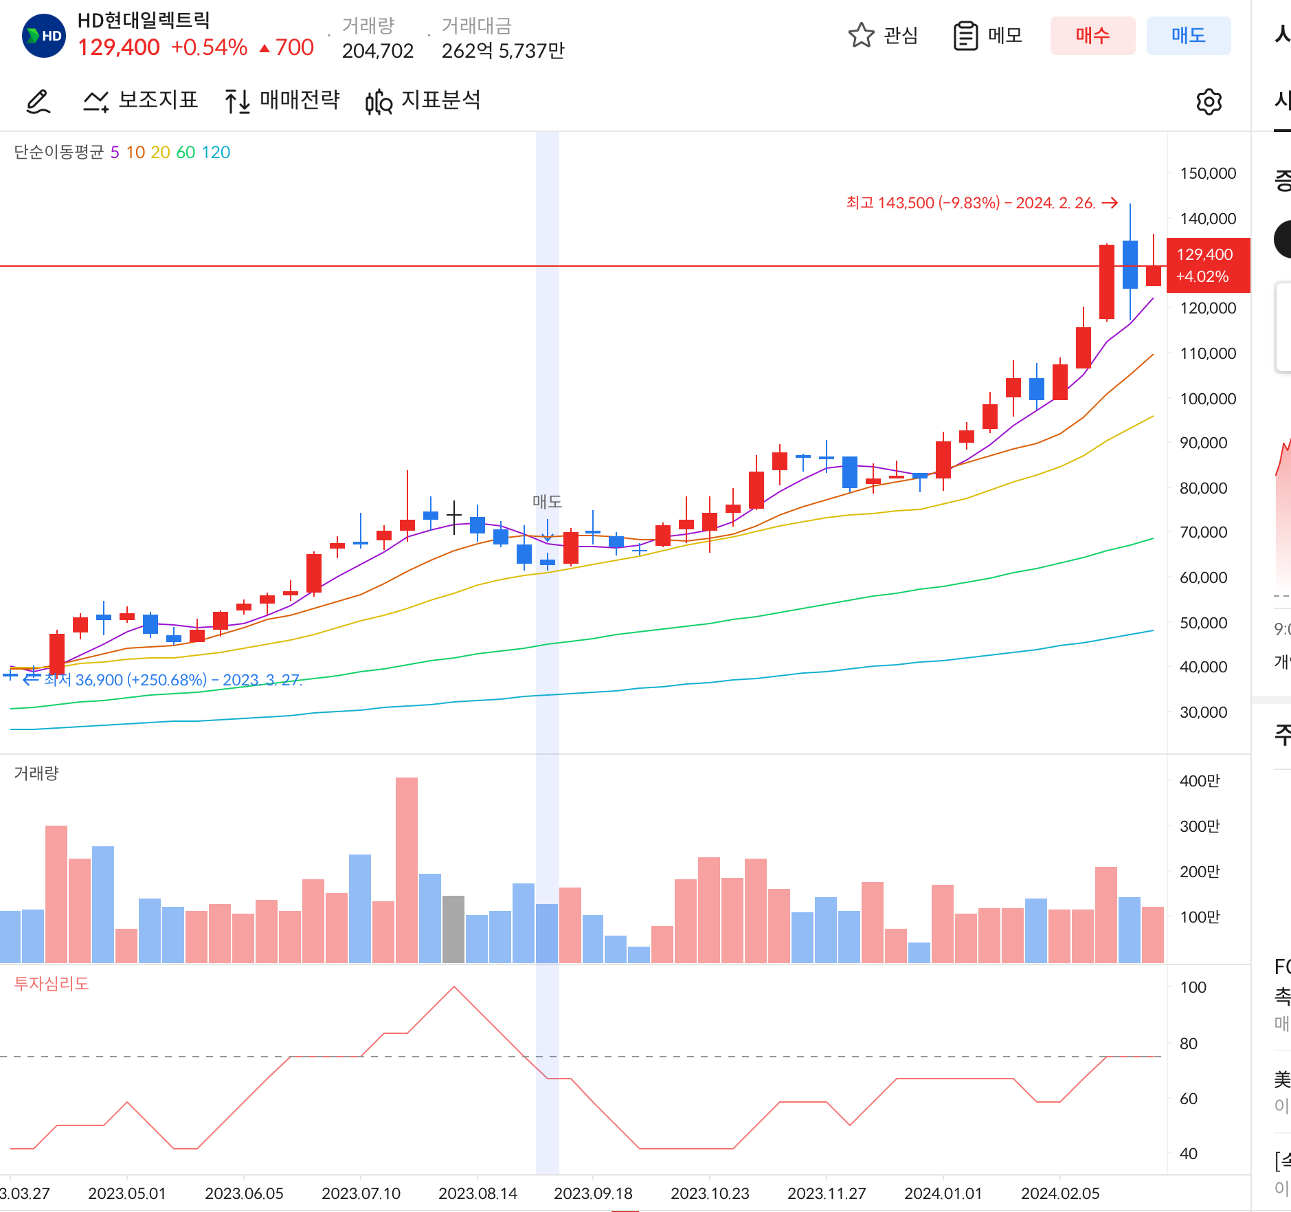The image size is (1291, 1212).
Task: Click the 80 sentiment axis label
Action: (x=1189, y=1044)
